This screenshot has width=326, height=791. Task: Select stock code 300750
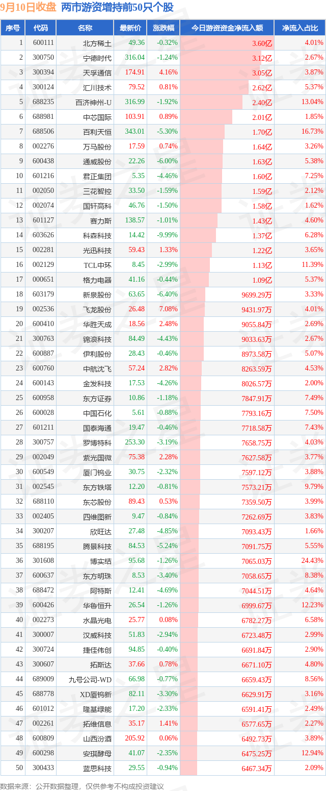43,58
